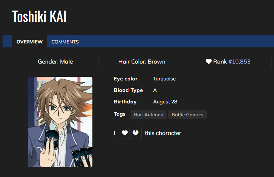Viewport: 274px width, 177px height.
Task: Click the Toshiki KAI page title
Action: 39,17
